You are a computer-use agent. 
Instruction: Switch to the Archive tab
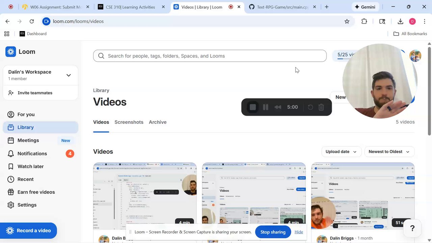tap(158, 122)
